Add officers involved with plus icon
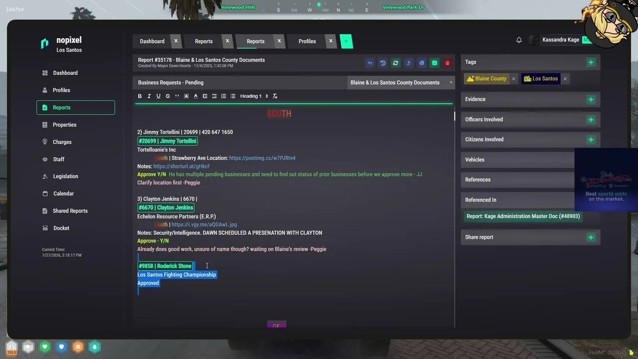Image resolution: width=638 pixels, height=359 pixels. point(591,120)
